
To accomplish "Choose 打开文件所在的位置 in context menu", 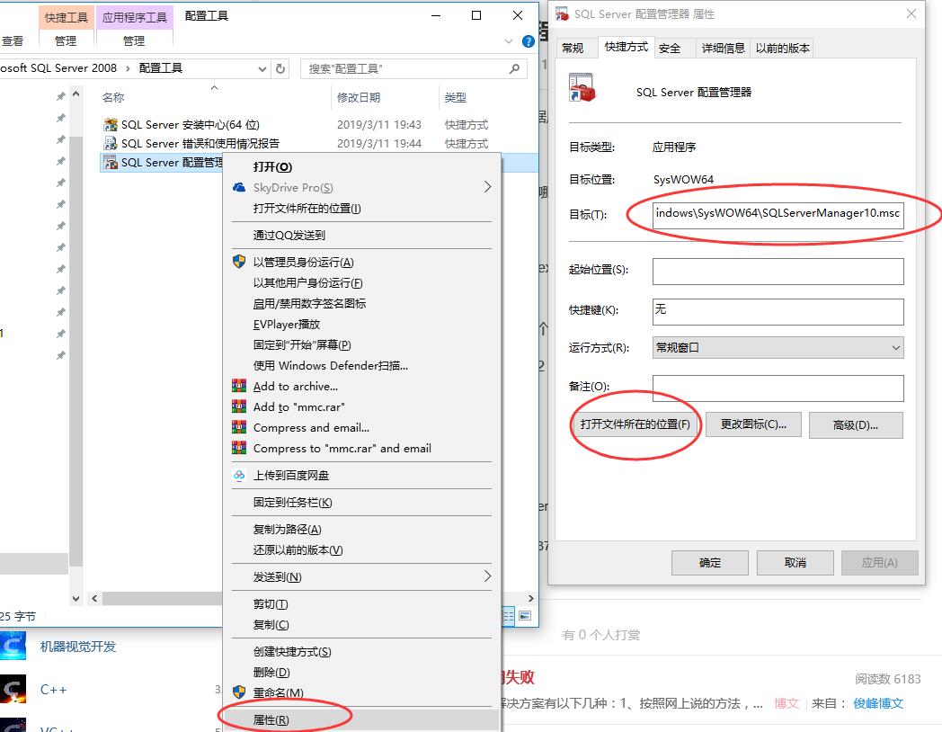I will point(307,209).
